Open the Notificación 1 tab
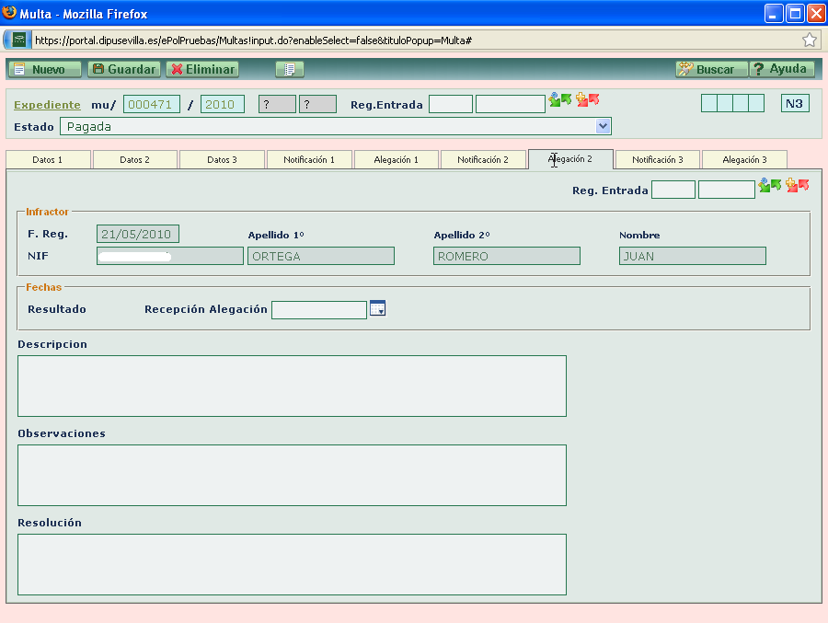 (x=309, y=160)
